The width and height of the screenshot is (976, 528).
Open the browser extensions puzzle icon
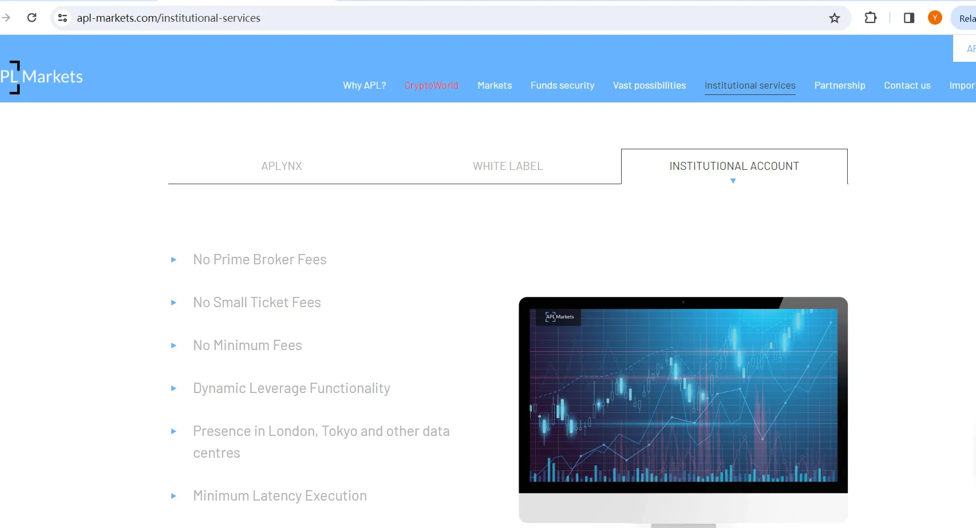coord(871,18)
